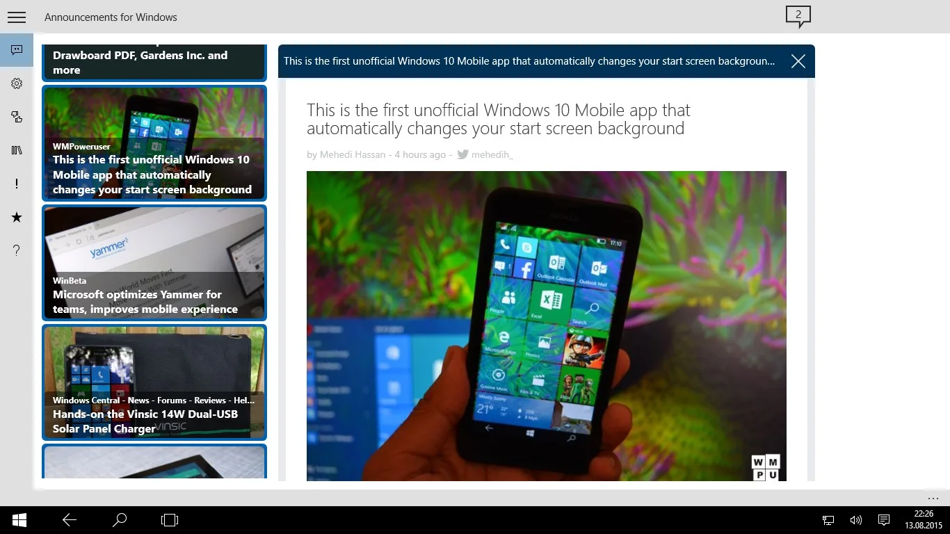Open the mehedih_ Twitter link
The height and width of the screenshot is (534, 950).
pos(492,154)
